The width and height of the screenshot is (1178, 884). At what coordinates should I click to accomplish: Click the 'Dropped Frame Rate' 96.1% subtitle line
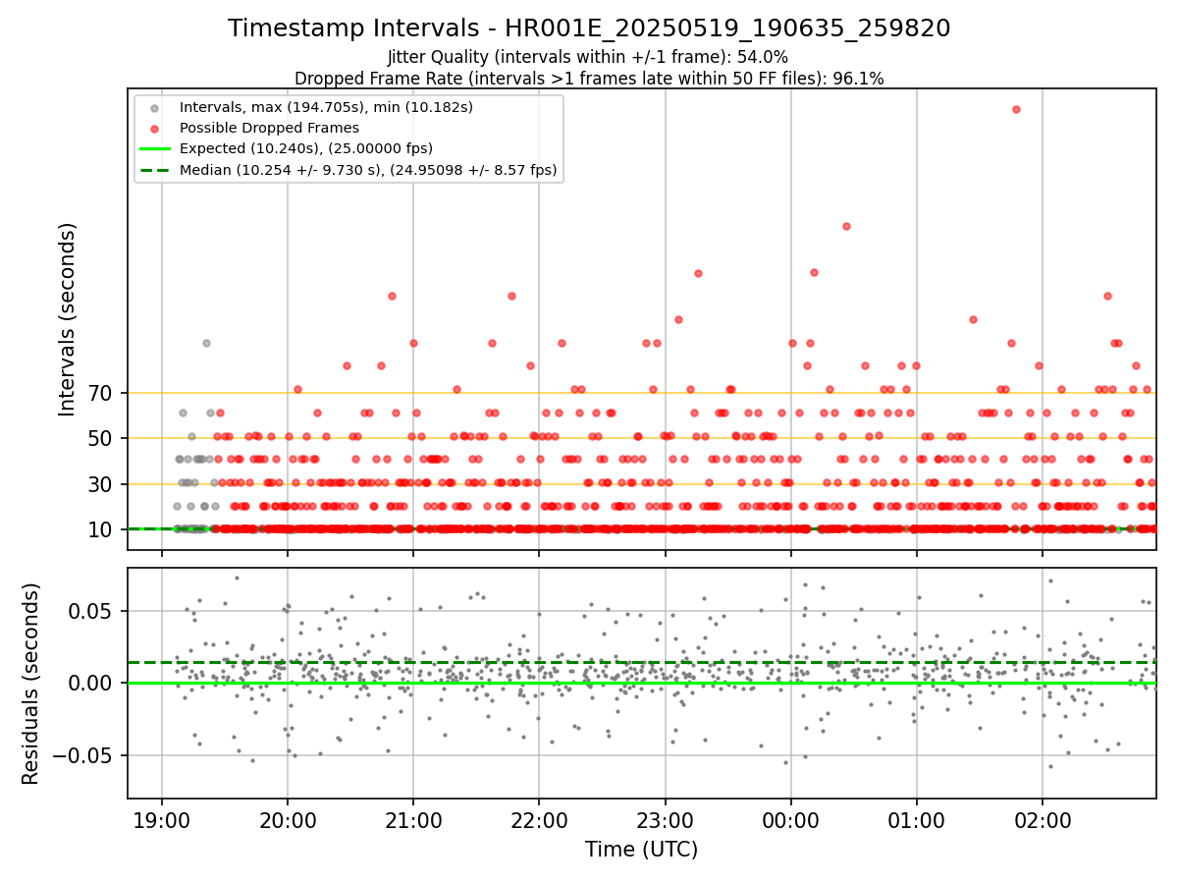coord(589,79)
